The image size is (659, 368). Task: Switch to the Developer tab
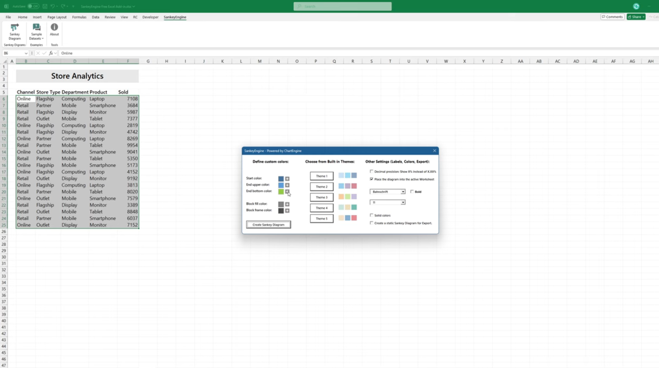[150, 17]
